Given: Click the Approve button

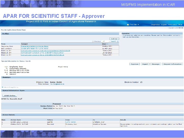Looking at the screenshot, I should (x=134, y=64).
